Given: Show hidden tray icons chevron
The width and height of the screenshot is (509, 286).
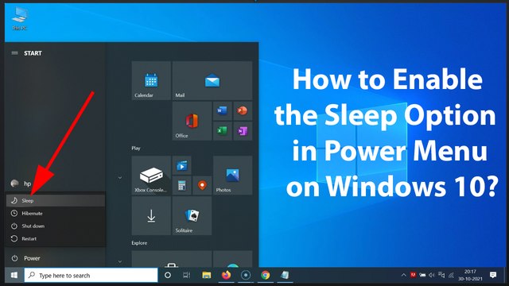Looking at the screenshot, I should [x=403, y=276].
